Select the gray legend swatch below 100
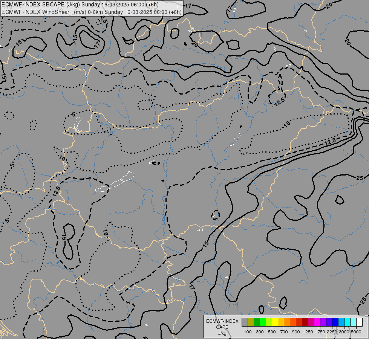The image size is (369, 339). pos(245,322)
